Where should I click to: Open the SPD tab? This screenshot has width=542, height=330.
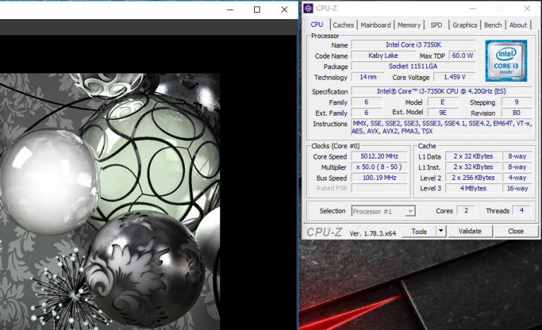(436, 25)
